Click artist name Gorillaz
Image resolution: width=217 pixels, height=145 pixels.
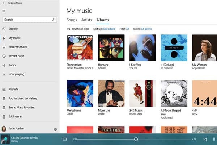tap(102, 68)
